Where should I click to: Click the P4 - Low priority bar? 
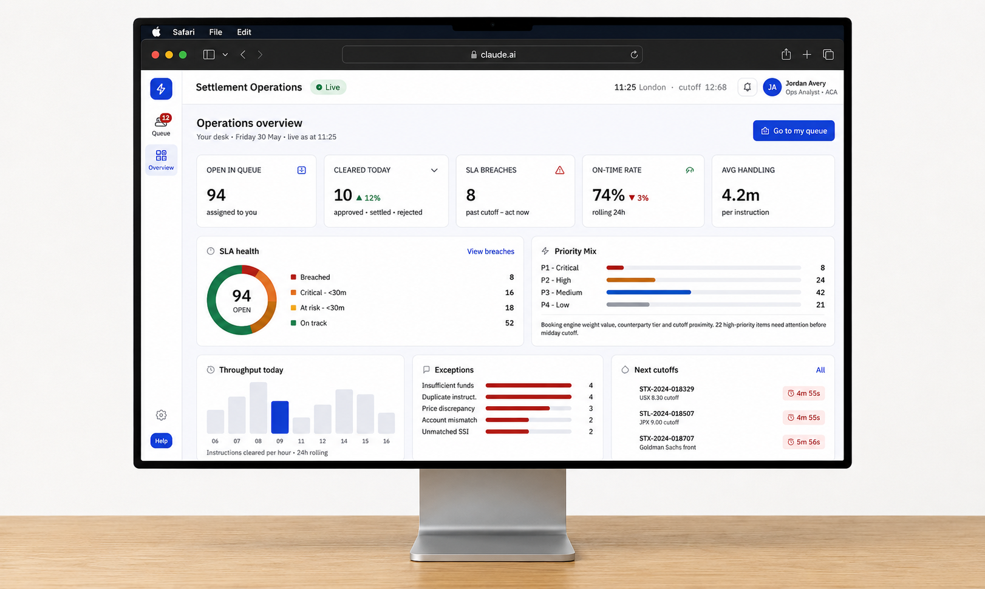tap(703, 305)
